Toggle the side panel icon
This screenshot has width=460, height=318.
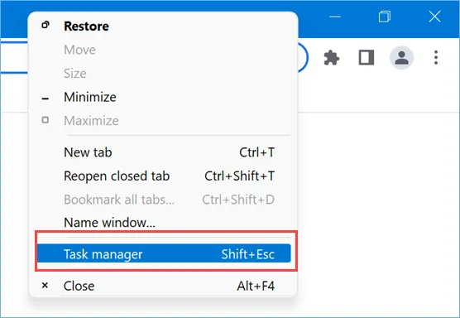click(x=367, y=57)
